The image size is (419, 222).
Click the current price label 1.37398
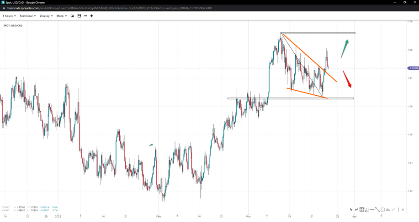(413, 68)
